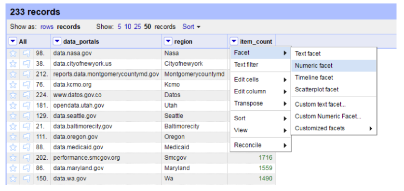Open the View menu entry
Screen dimensions: 404x191
[x=260, y=130]
